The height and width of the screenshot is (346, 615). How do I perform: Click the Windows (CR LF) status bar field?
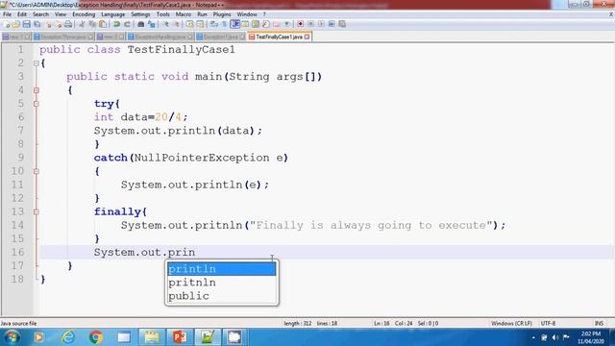tap(511, 324)
